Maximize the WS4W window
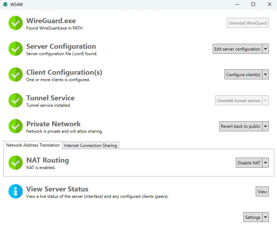The width and height of the screenshot is (277, 232). pyautogui.click(x=253, y=4)
